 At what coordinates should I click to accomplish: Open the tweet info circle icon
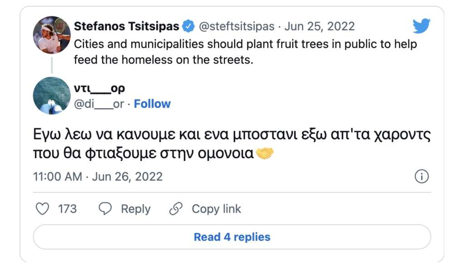point(422,176)
